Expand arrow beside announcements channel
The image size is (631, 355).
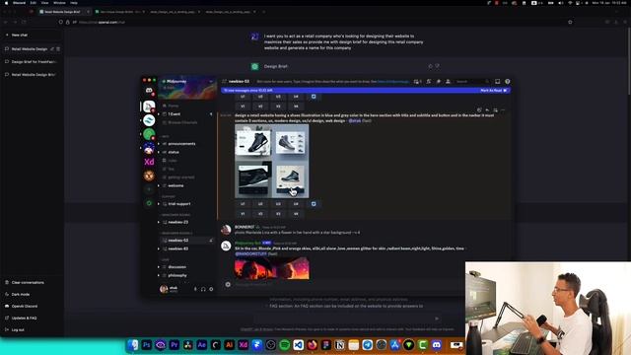pyautogui.click(x=159, y=144)
